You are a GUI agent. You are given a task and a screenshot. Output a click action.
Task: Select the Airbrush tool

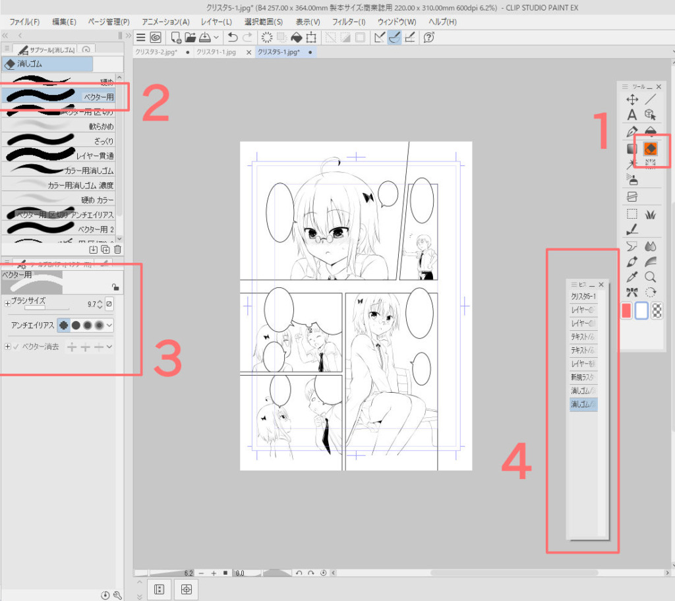click(632, 179)
